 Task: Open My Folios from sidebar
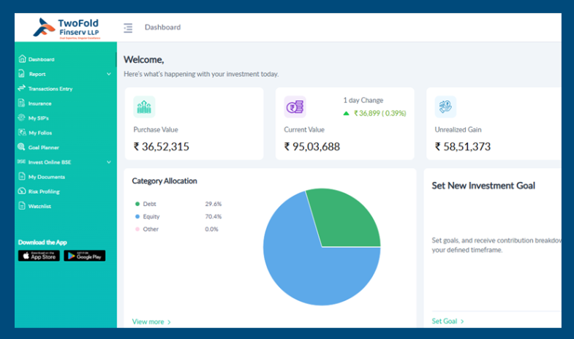click(x=39, y=133)
